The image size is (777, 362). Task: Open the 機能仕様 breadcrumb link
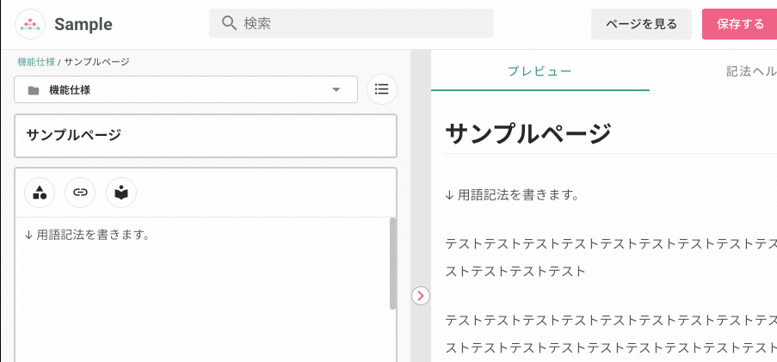36,62
